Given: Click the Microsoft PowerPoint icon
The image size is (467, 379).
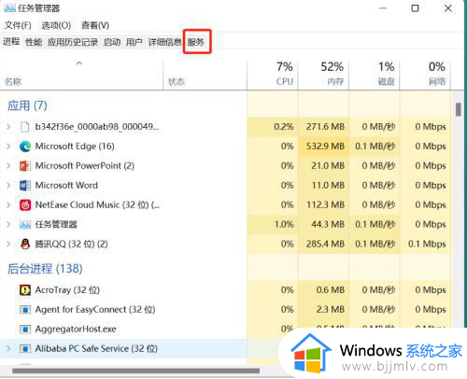Looking at the screenshot, I should click(x=25, y=166).
